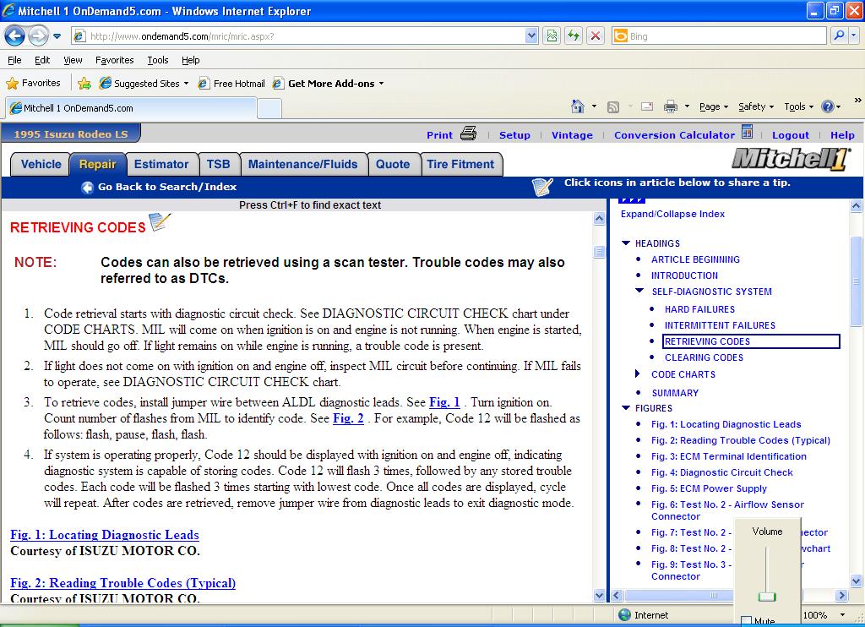Switch to the Maintenance/Fluids tab

pyautogui.click(x=303, y=164)
